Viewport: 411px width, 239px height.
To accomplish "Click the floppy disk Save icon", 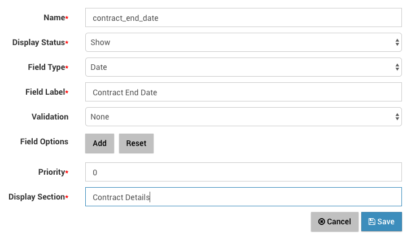I will tap(372, 222).
